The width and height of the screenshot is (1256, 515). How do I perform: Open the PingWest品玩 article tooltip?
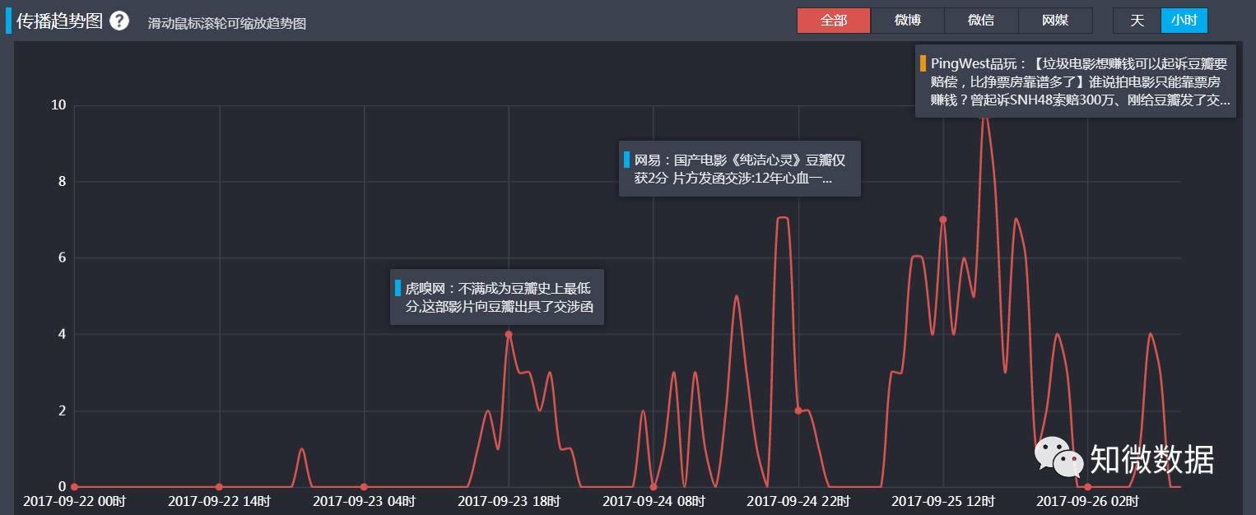click(1076, 81)
